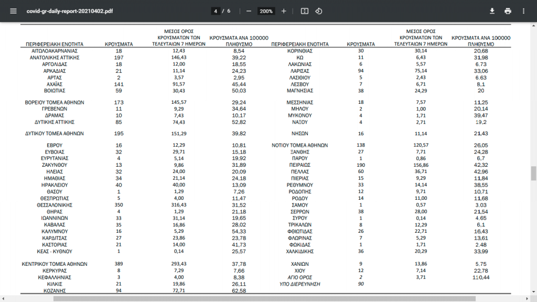Click the ΘΕΣΣΑΛΟΝΙΚΗΣ cases value 350
537x302 pixels.
click(119, 205)
